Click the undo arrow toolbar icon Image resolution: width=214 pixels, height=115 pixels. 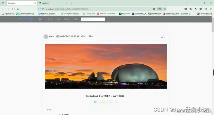pos(195,9)
